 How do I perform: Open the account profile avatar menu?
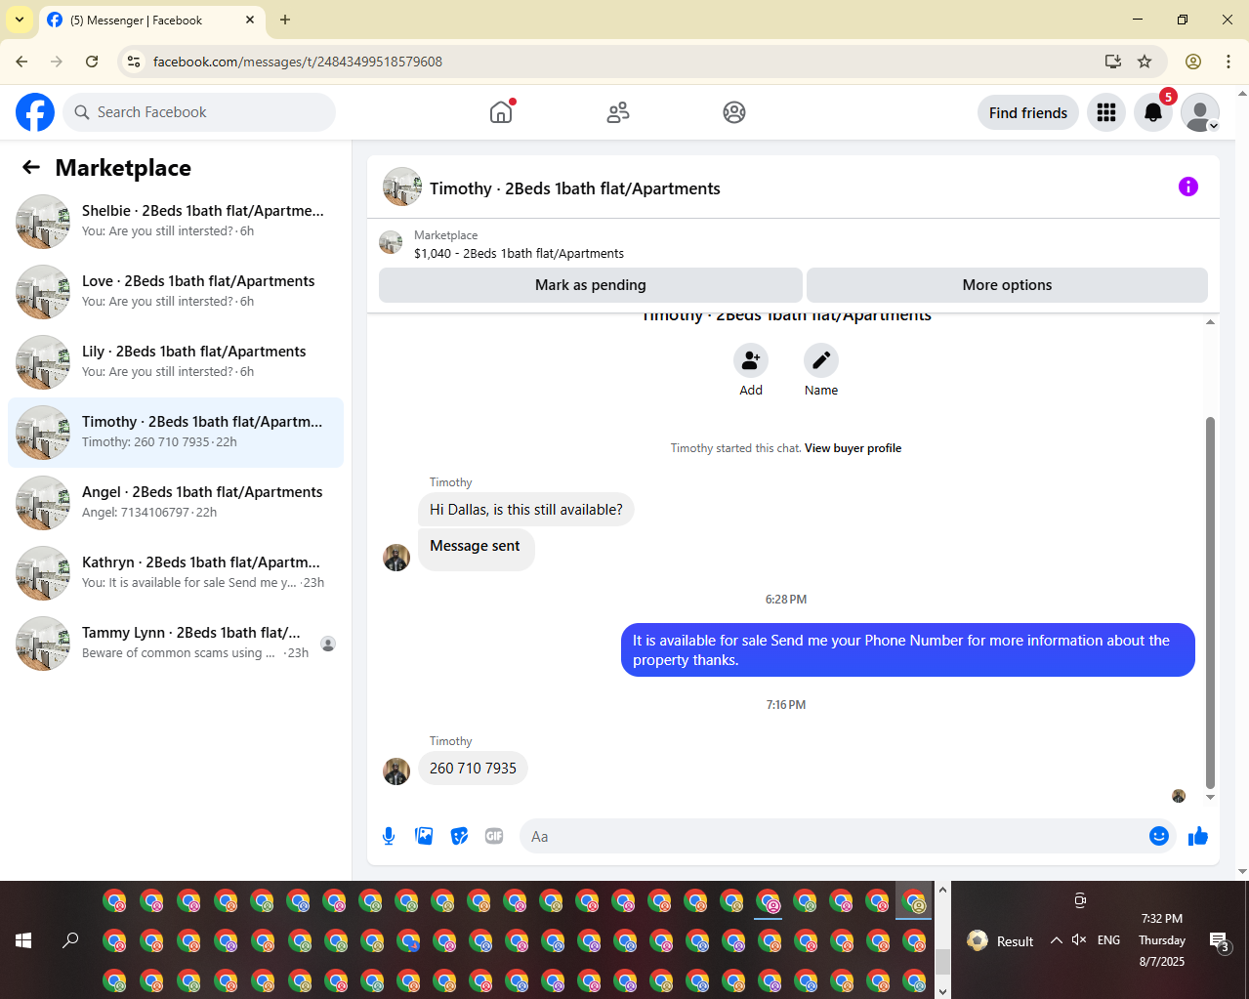click(x=1200, y=113)
